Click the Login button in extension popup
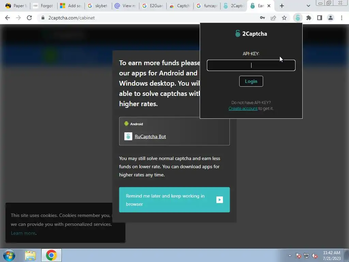 coord(251,81)
